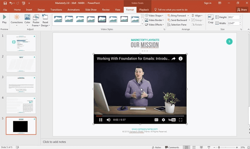Image resolution: width=250 pixels, height=149 pixels.
Task: Click the Save icon in the title bar
Action: click(x=5, y=3)
